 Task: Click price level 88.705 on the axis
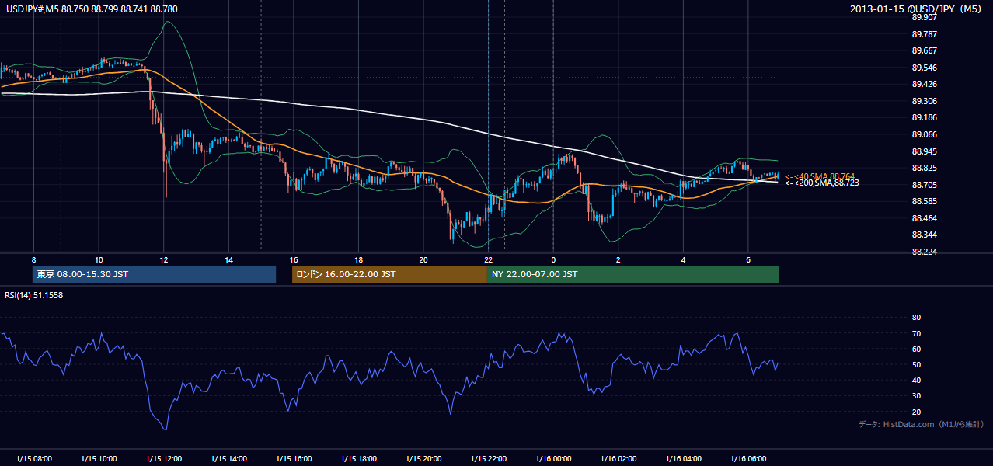click(x=923, y=185)
